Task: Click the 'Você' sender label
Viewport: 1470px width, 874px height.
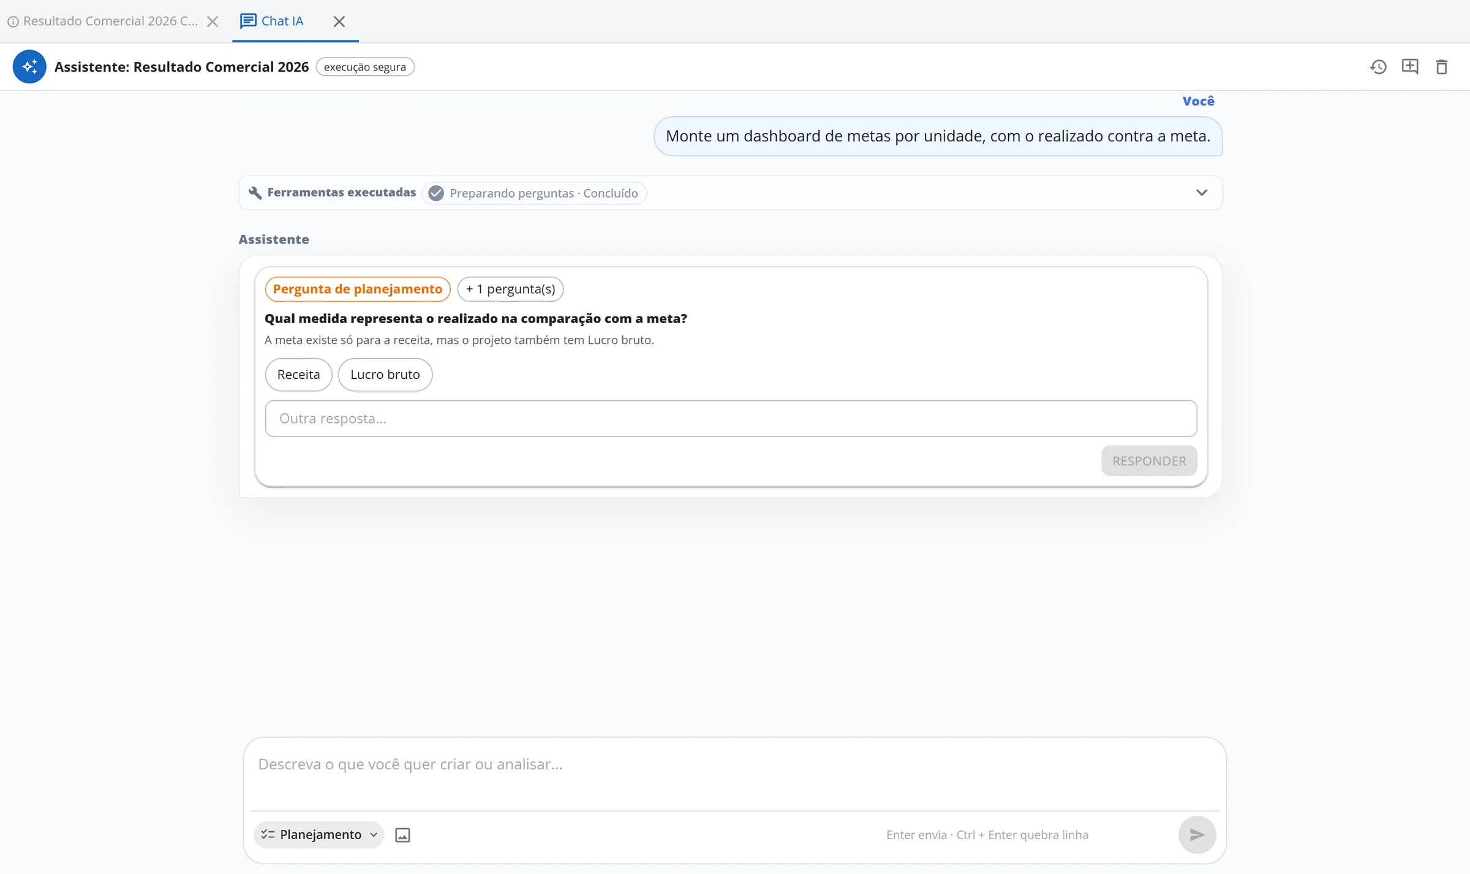Action: pyautogui.click(x=1198, y=101)
